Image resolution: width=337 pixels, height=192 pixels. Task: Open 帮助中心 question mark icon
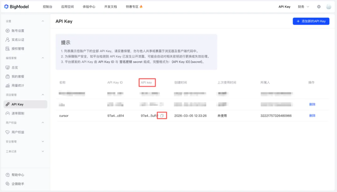[8, 175]
